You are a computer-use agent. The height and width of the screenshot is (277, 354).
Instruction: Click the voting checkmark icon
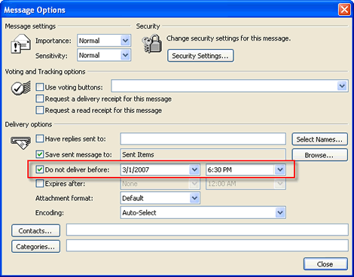click(21, 88)
